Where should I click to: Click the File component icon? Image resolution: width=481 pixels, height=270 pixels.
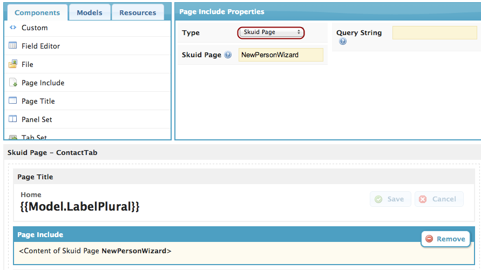pos(13,64)
